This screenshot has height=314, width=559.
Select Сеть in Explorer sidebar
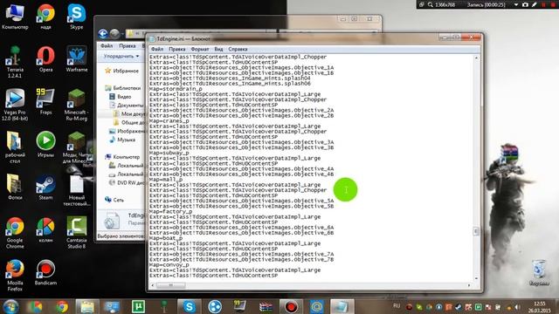[114, 200]
